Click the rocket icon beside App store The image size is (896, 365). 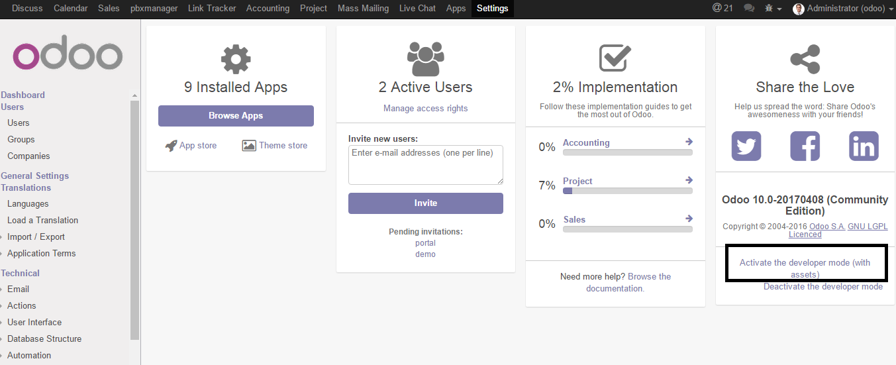(171, 146)
